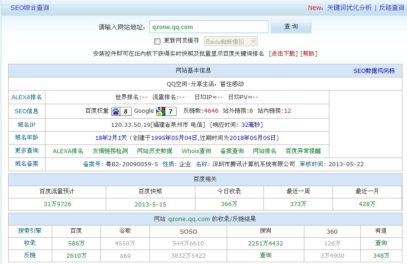Image resolution: width=407 pixels, height=264 pixels.
Task: Click site title QQ空间-分享生活，留住感动
Action: 205,84
